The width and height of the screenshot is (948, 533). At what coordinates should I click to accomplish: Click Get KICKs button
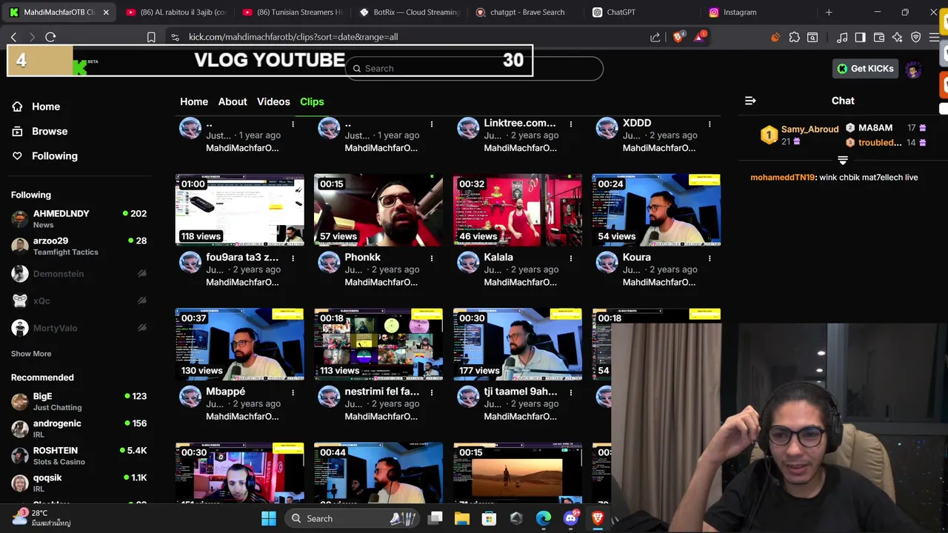865,69
